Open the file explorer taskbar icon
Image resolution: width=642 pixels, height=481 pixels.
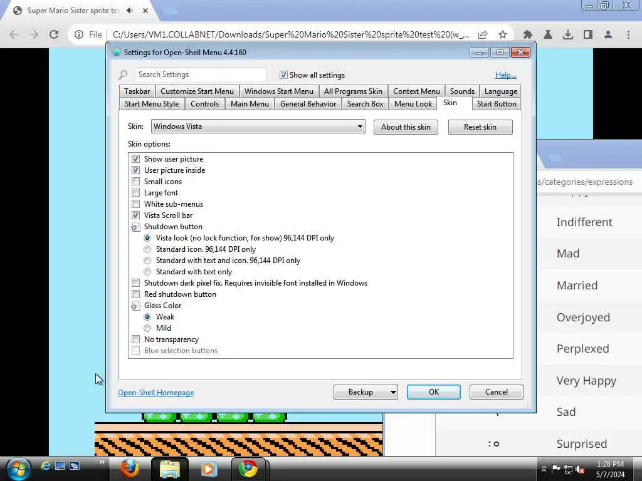click(169, 468)
